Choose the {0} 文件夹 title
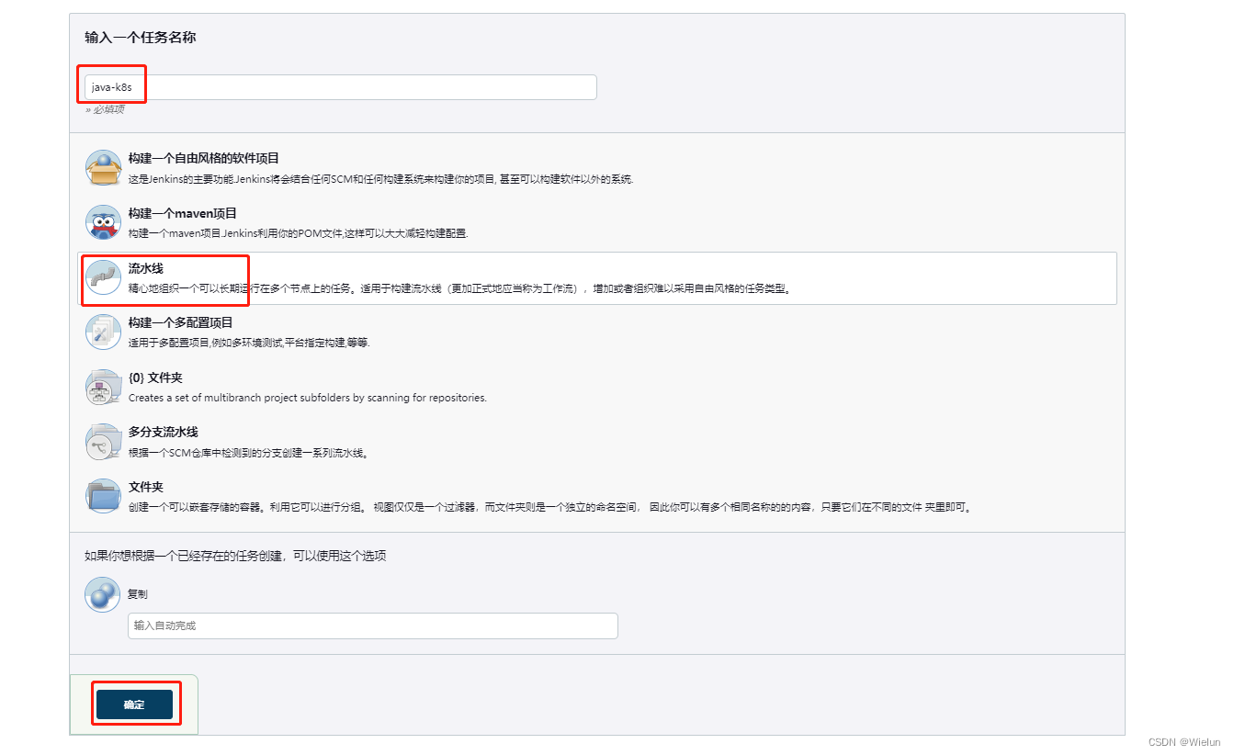1234x755 pixels. 155,377
